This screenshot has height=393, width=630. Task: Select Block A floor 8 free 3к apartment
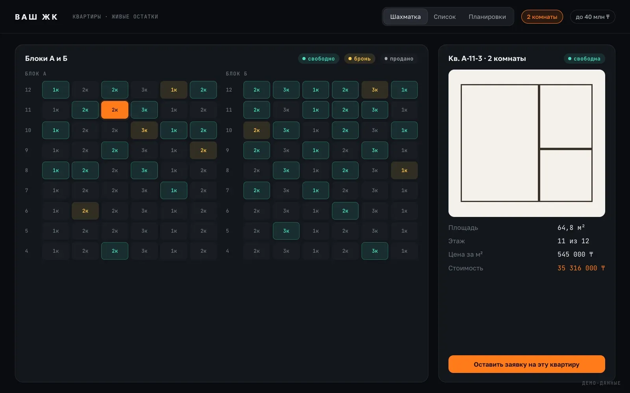[144, 170]
